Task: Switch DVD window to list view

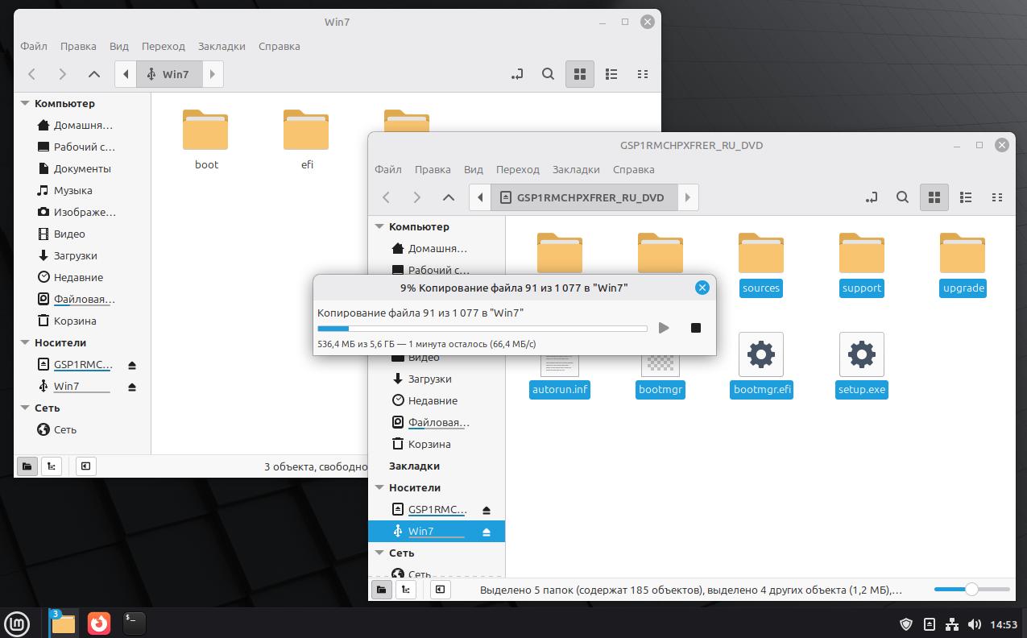Action: point(966,197)
